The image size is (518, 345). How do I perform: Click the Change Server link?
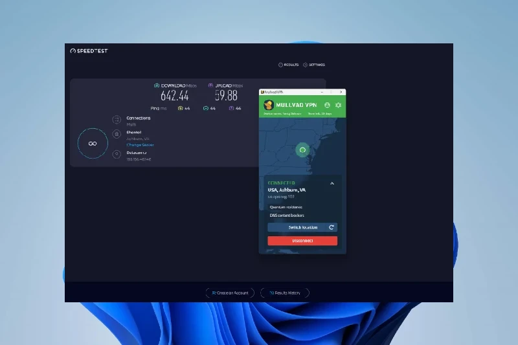point(140,145)
